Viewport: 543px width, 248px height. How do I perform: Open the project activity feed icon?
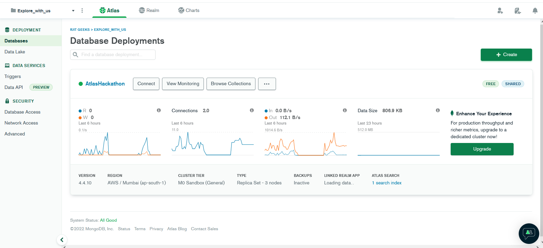coord(517,11)
